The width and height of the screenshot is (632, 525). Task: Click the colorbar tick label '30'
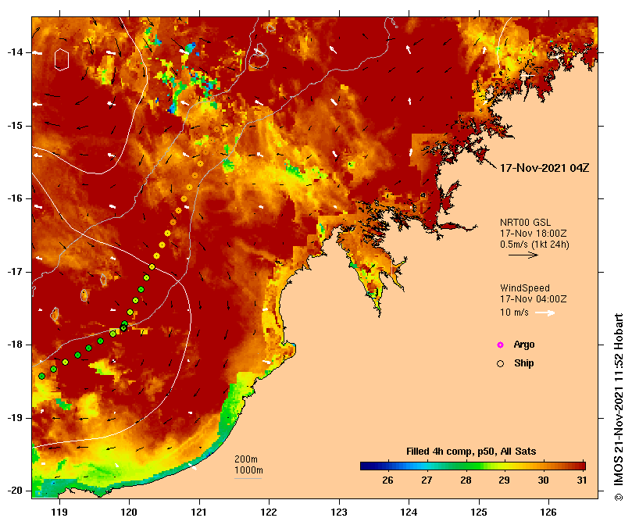543,480
